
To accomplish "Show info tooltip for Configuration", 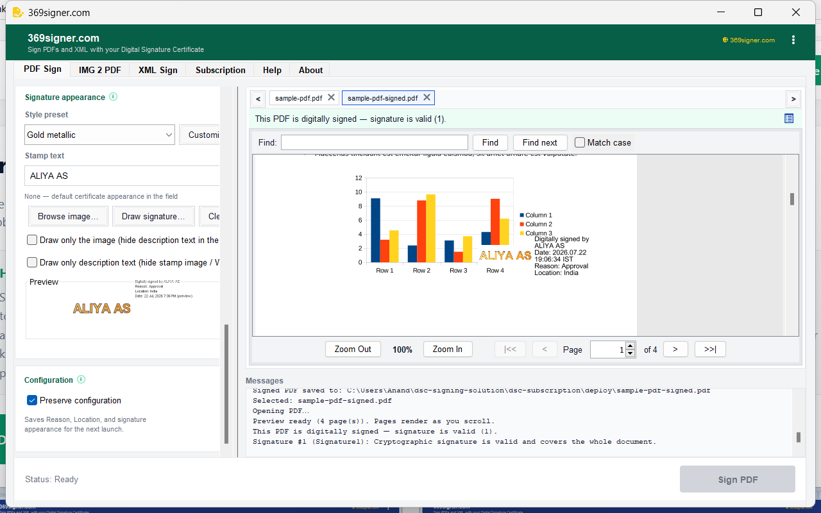I will [81, 380].
